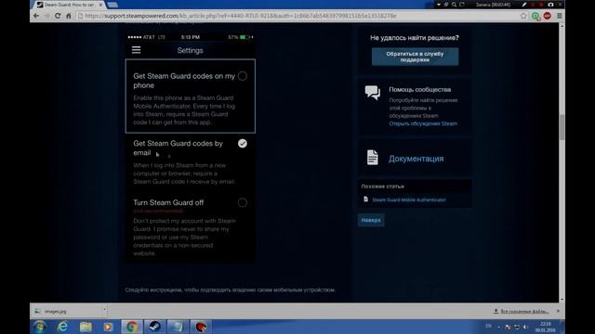Screen dimensions: 595x334
Task: Open Windows Explorer from the taskbar
Action: 86,327
